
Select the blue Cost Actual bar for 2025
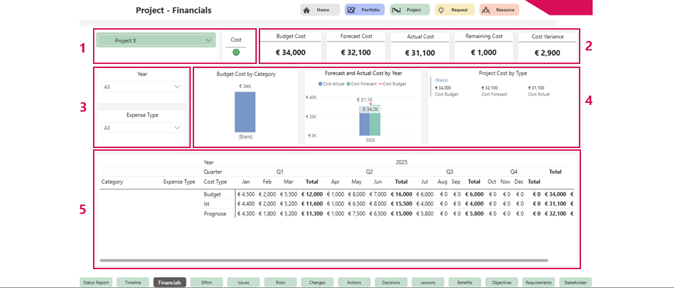click(365, 120)
